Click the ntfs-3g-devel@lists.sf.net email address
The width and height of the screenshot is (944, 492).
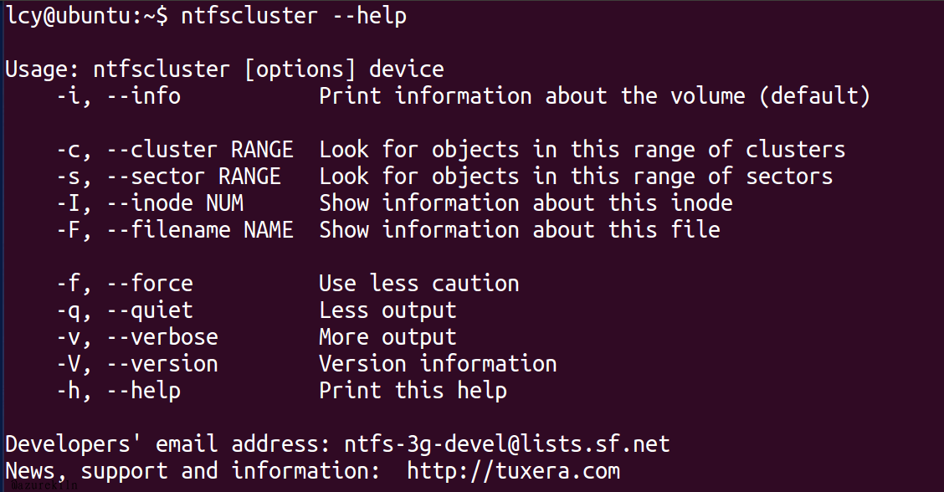point(506,444)
